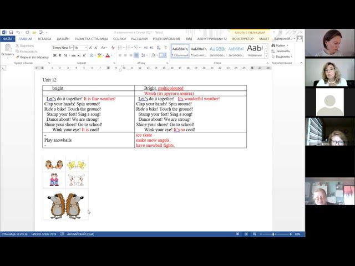
Task: Click the yellow text highlight color button
Action: pyautogui.click(x=99, y=55)
